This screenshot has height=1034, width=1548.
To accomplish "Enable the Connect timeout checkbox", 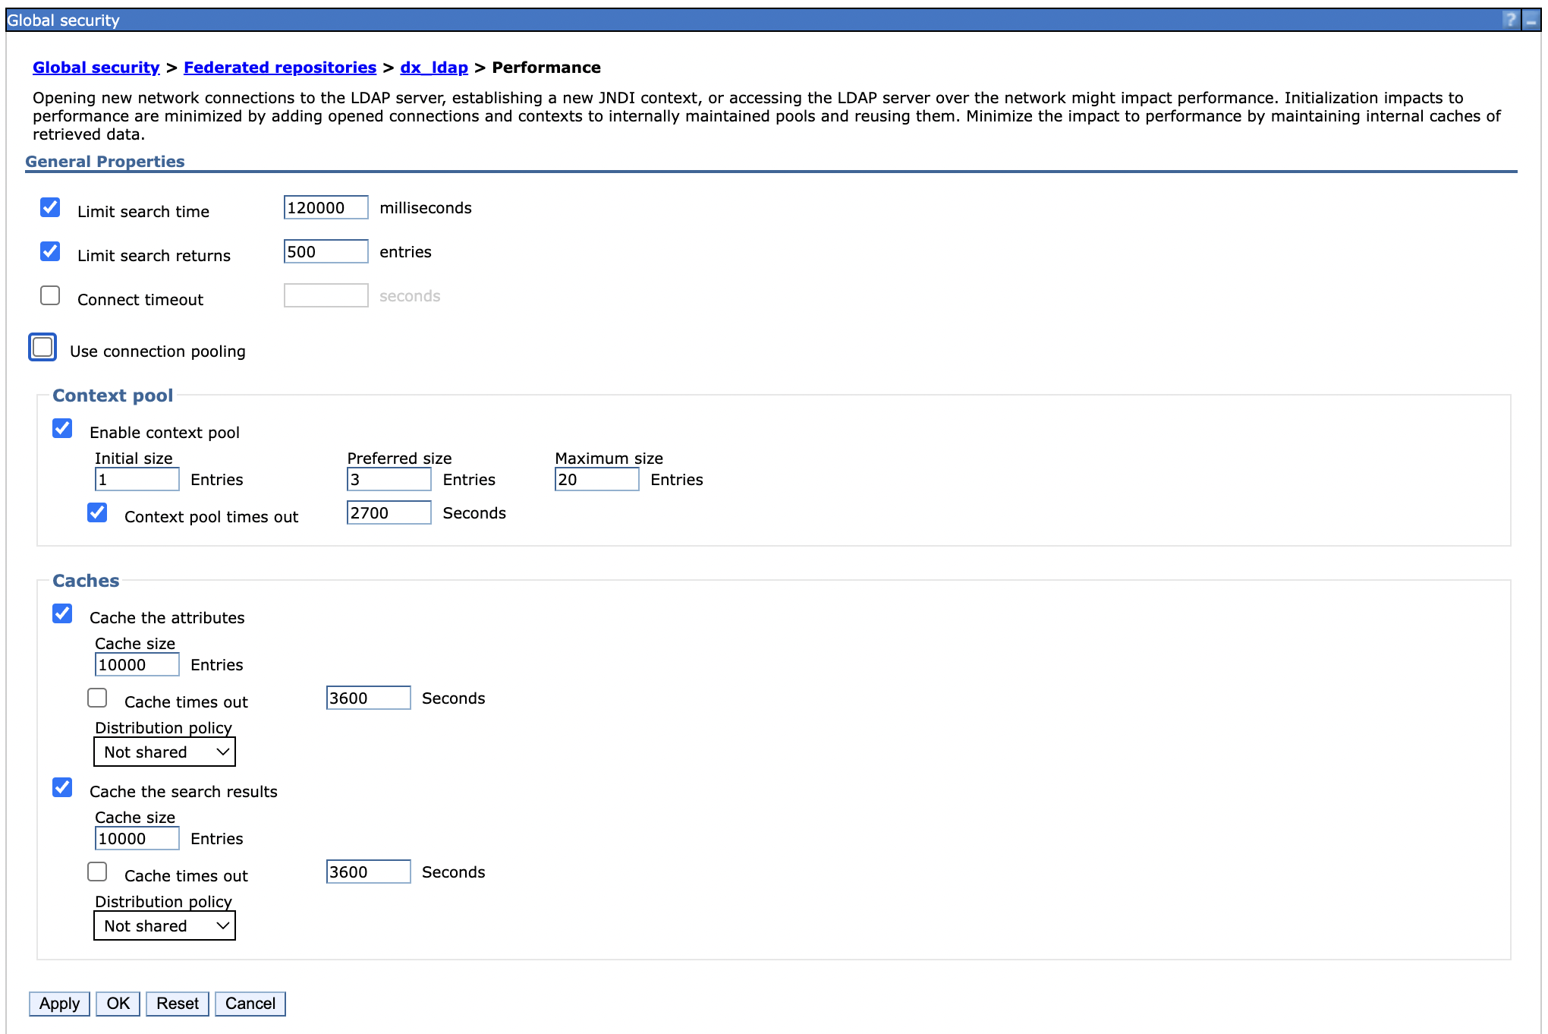I will pos(50,295).
